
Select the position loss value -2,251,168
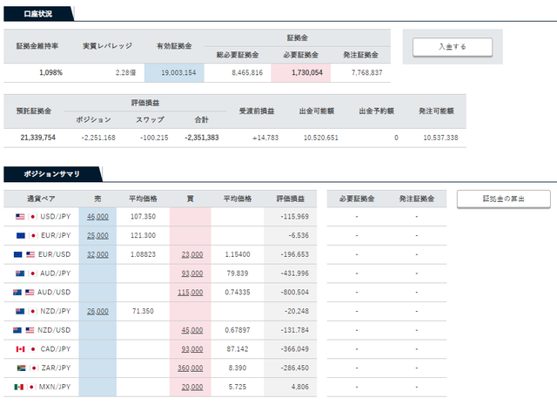coord(98,138)
